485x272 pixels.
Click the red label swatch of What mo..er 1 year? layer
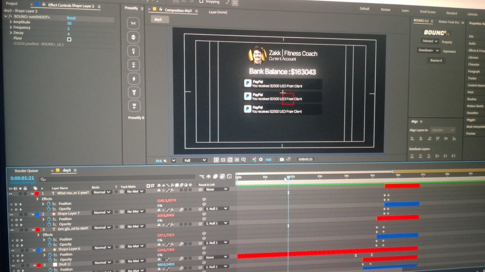point(37,193)
